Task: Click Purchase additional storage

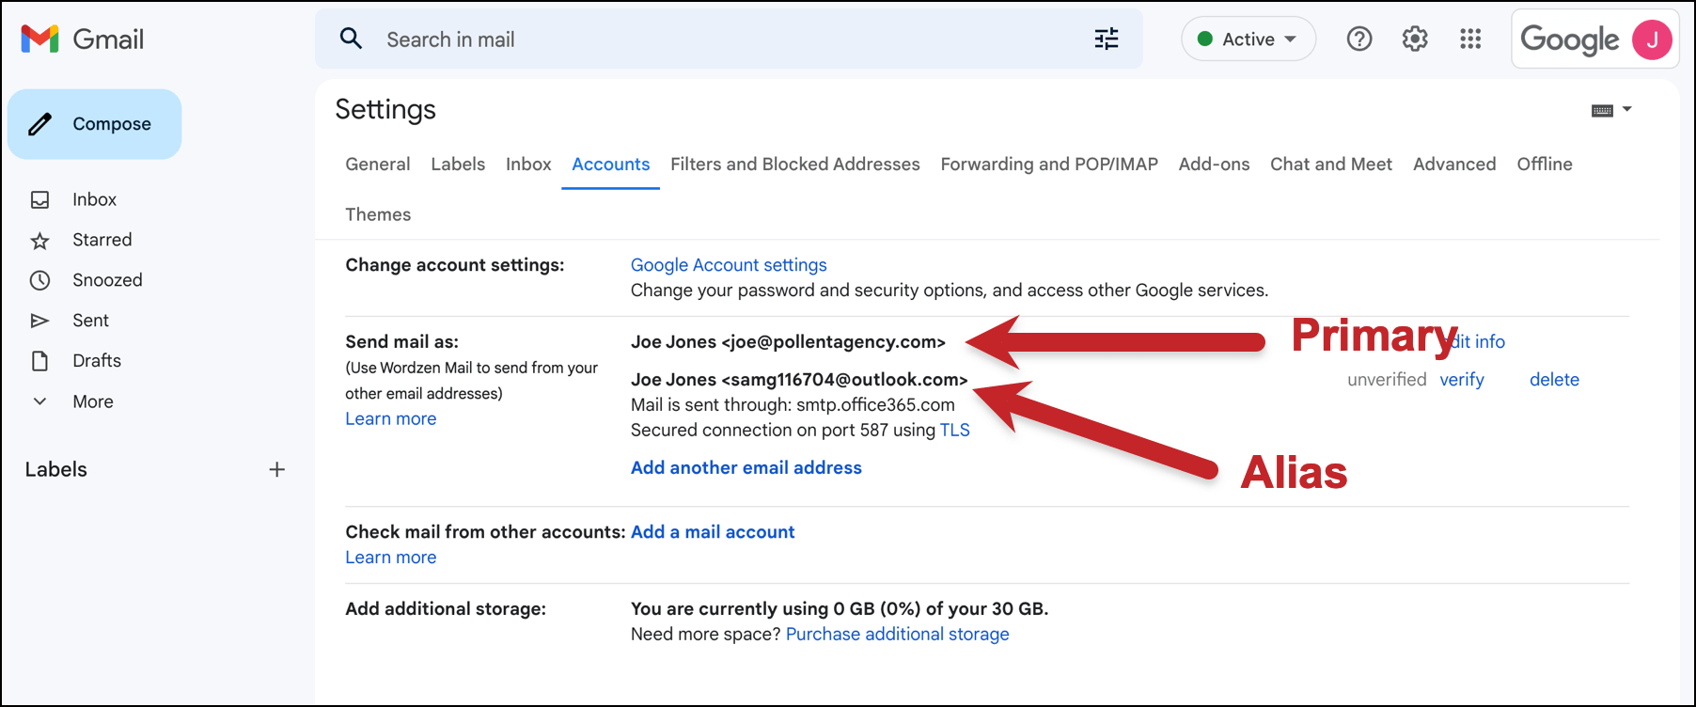Action: [898, 635]
